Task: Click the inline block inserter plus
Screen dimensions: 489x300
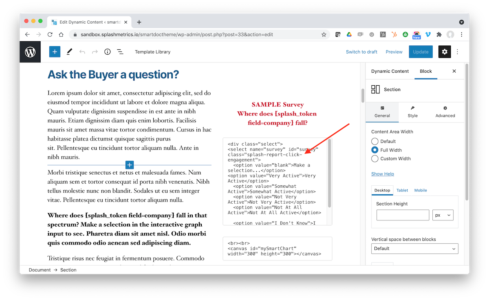Action: pos(130,165)
